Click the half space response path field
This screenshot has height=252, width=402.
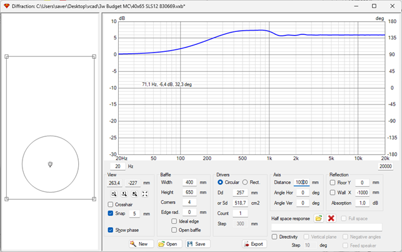[x=326, y=227]
